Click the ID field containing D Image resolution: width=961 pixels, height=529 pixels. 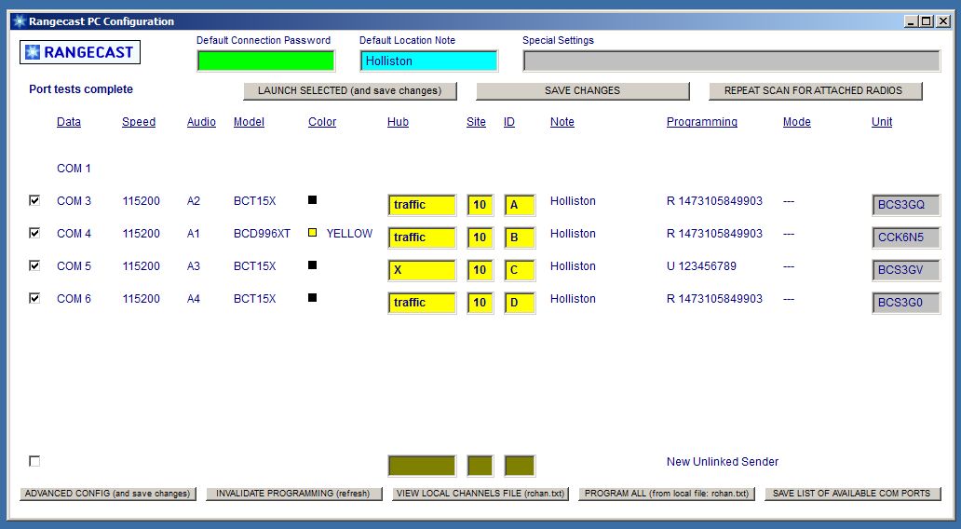[x=520, y=302]
